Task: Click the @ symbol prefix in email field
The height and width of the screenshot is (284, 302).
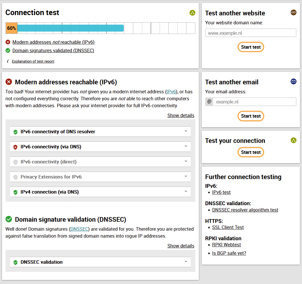Action: (x=209, y=102)
